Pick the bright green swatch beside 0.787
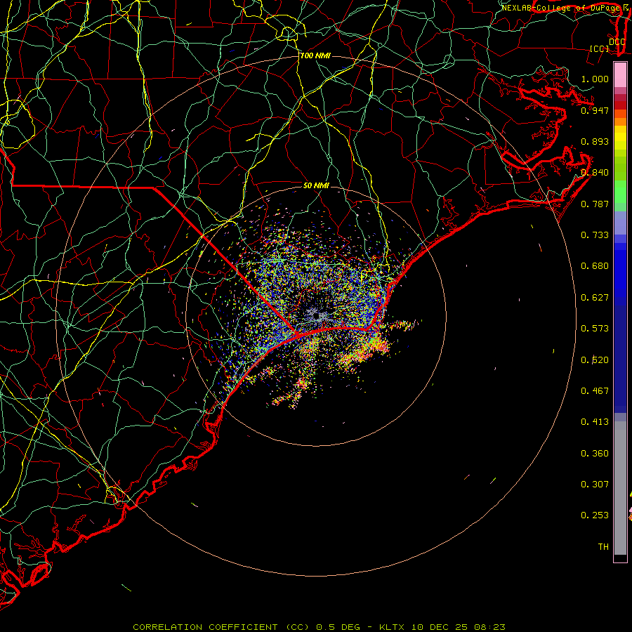The width and height of the screenshot is (632, 632). (620, 192)
